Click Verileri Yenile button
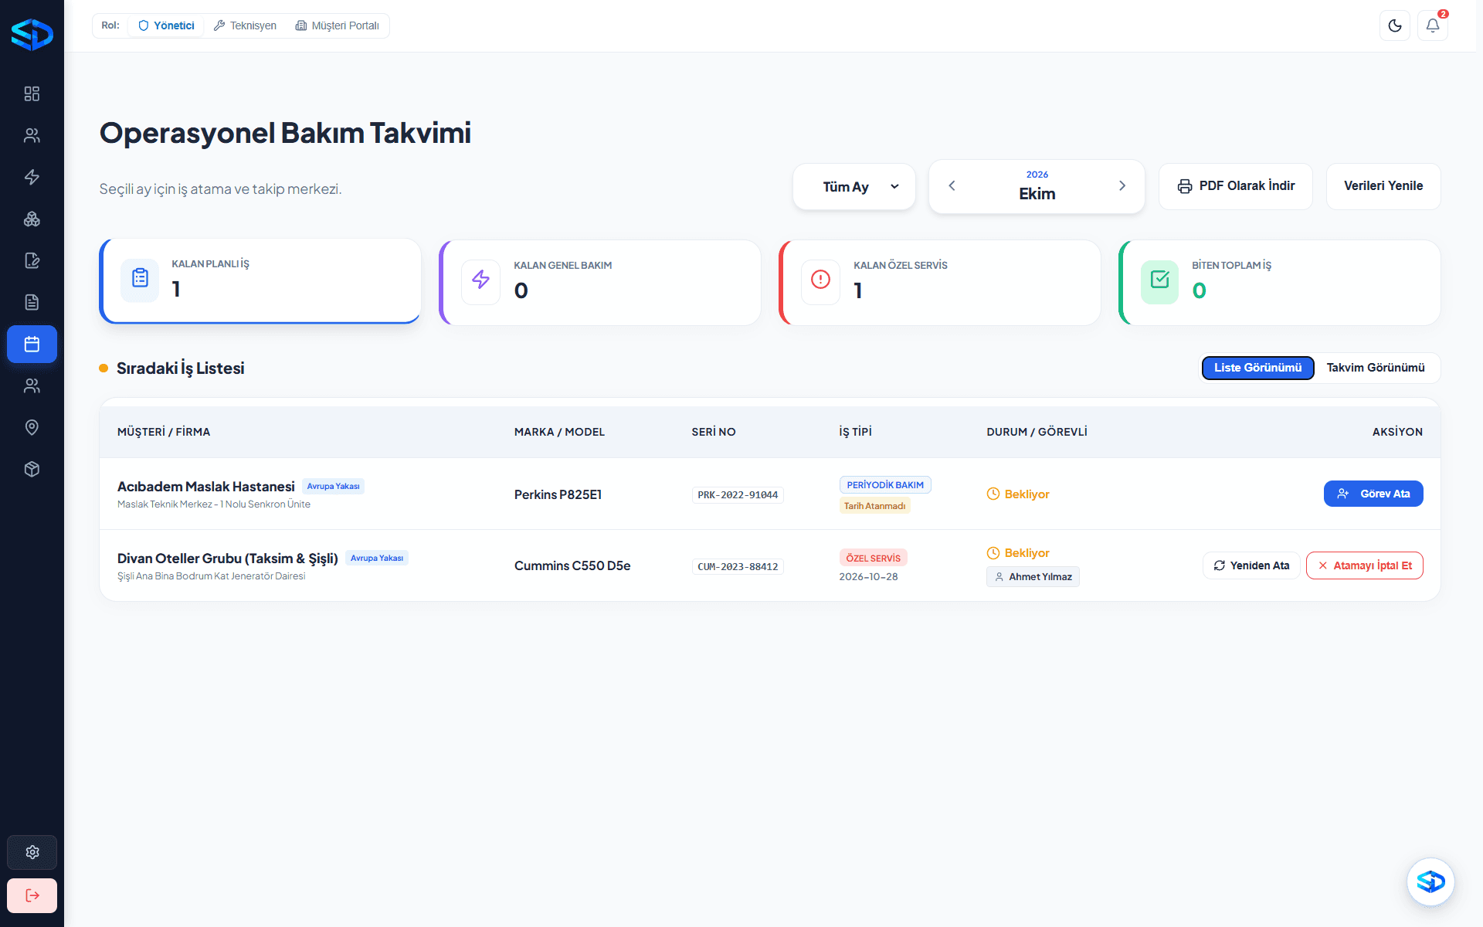The image size is (1483, 927). click(x=1383, y=186)
